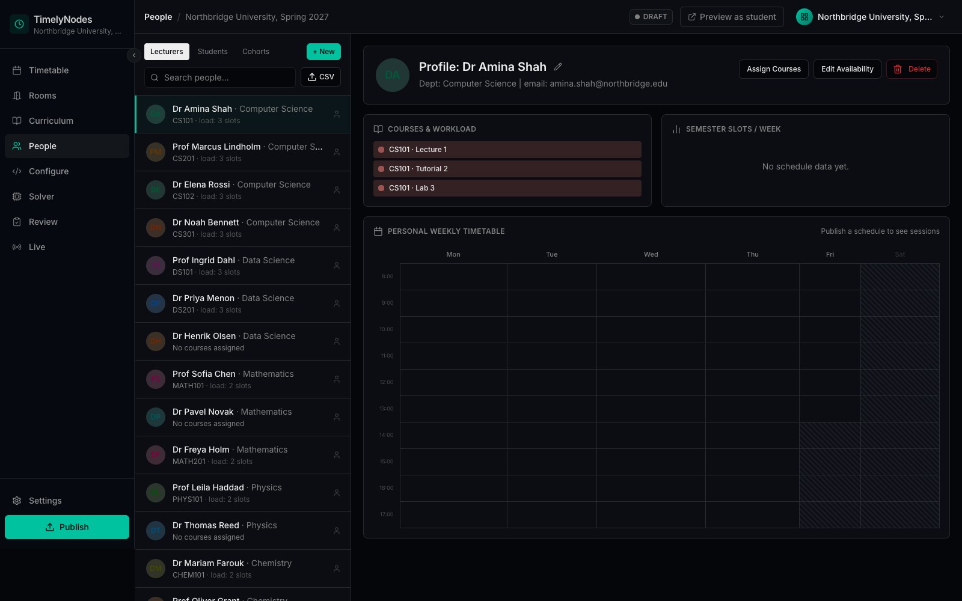The width and height of the screenshot is (962, 601).
Task: Click CS101 · Lab 3 course entry
Action: point(507,188)
